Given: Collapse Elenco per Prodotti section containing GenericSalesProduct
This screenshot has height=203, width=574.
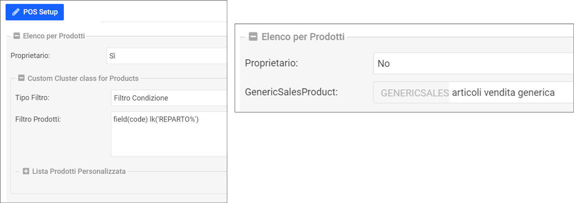Looking at the screenshot, I should (253, 36).
